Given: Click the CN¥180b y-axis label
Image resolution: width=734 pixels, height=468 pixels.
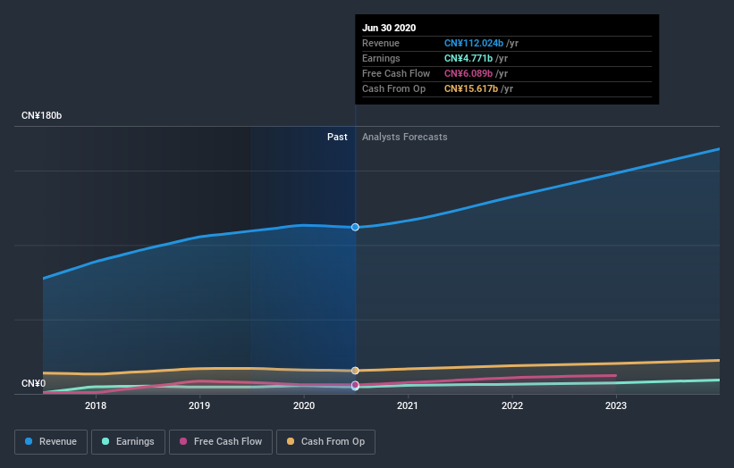Looking at the screenshot, I should click(42, 115).
